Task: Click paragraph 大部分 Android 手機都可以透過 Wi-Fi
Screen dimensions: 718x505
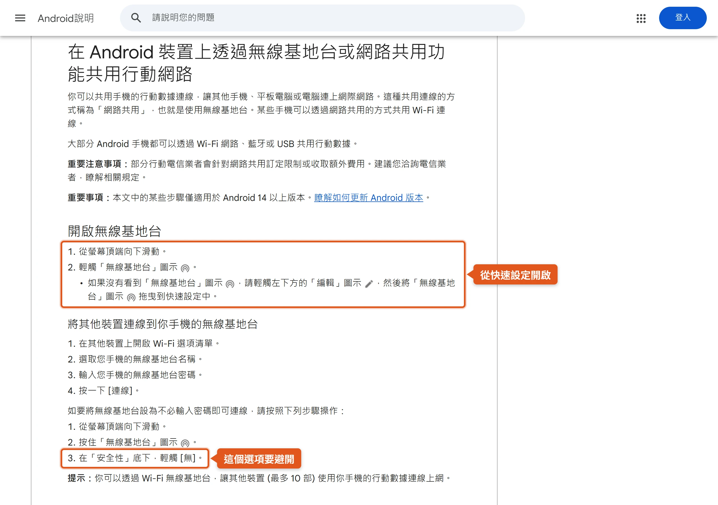Action: point(213,144)
